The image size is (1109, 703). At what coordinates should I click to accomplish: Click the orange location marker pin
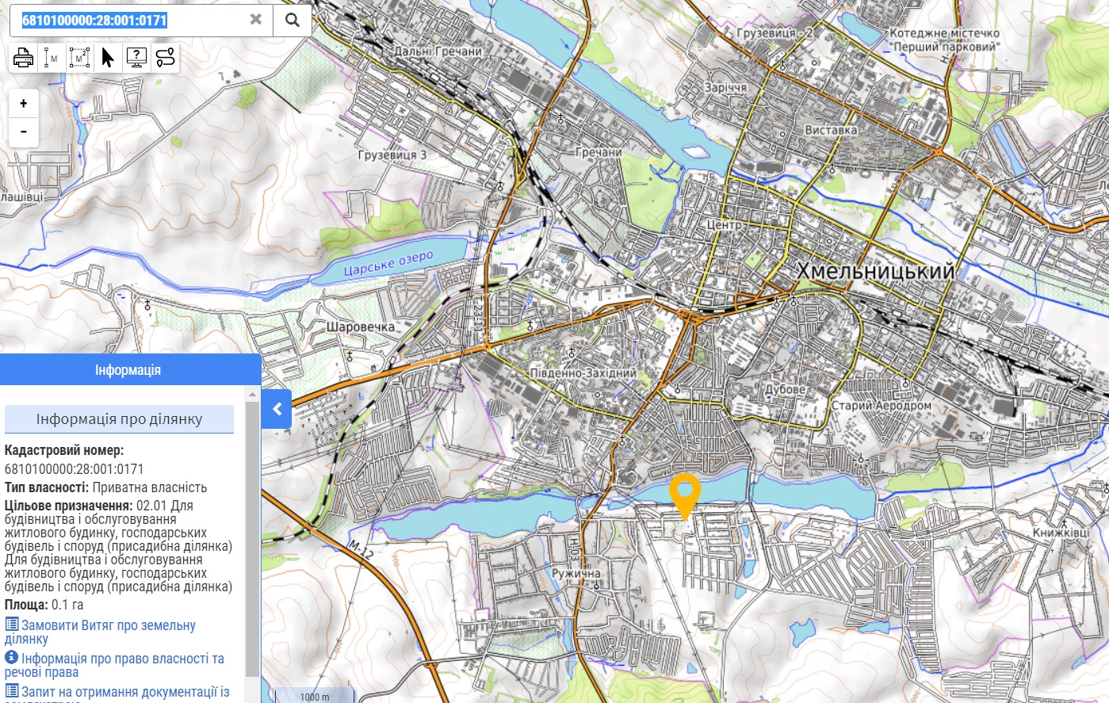click(685, 493)
